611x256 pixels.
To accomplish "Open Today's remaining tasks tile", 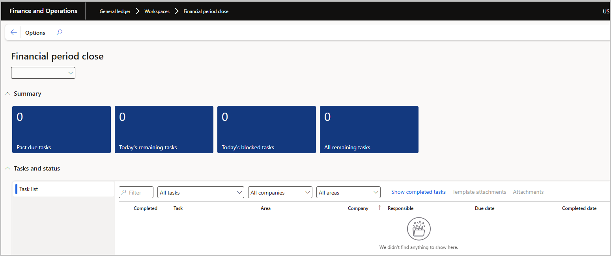I will click(x=164, y=129).
